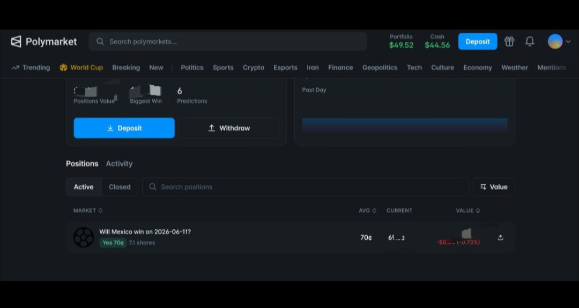The width and height of the screenshot is (579, 308).
Task: Sort by the MARKET column header
Action: [88, 211]
